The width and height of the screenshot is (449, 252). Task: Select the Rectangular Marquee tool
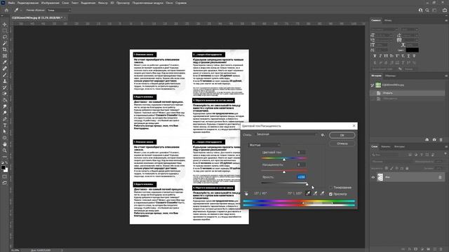[5, 31]
